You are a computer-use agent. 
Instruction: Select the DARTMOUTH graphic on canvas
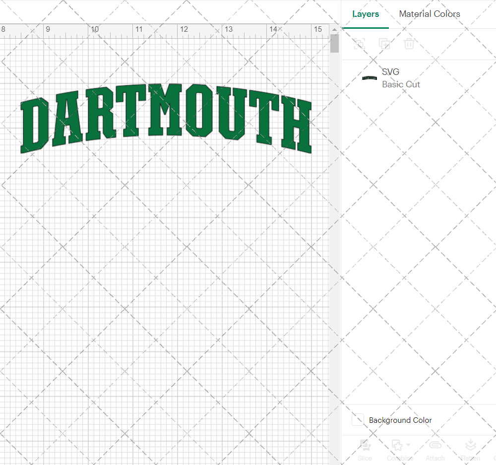point(166,119)
